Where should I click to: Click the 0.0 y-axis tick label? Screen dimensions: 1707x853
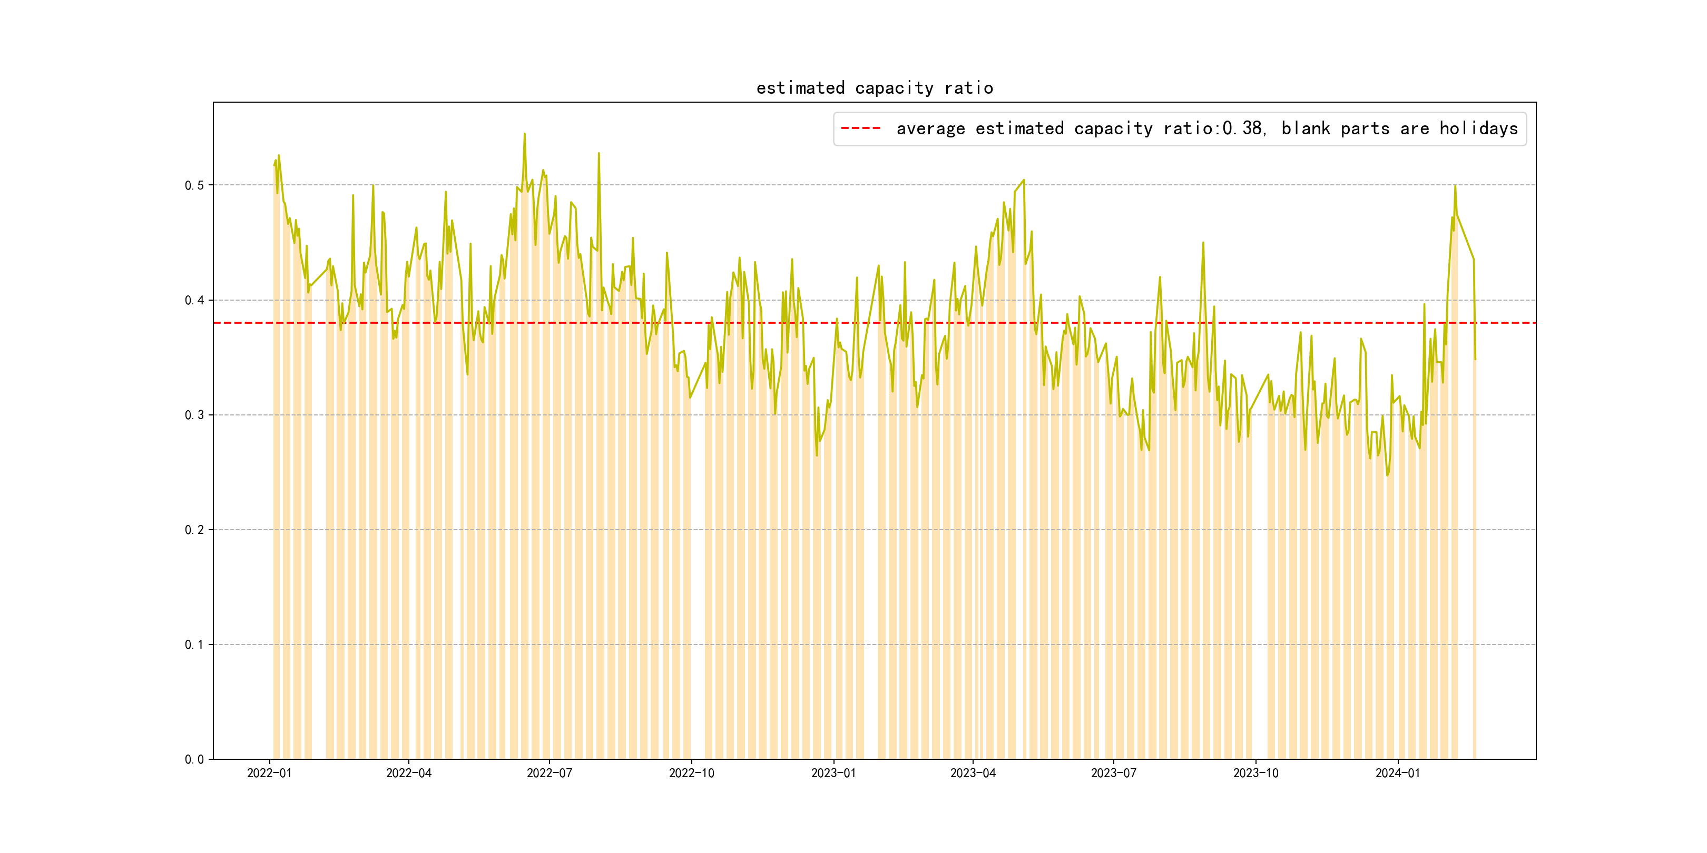(x=194, y=760)
